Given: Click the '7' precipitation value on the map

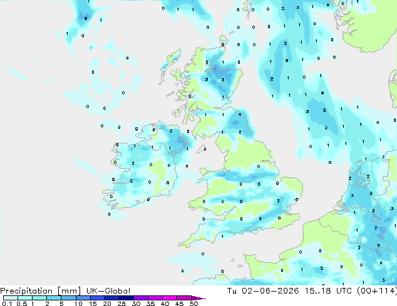Looking at the screenshot, I should (x=376, y=228).
